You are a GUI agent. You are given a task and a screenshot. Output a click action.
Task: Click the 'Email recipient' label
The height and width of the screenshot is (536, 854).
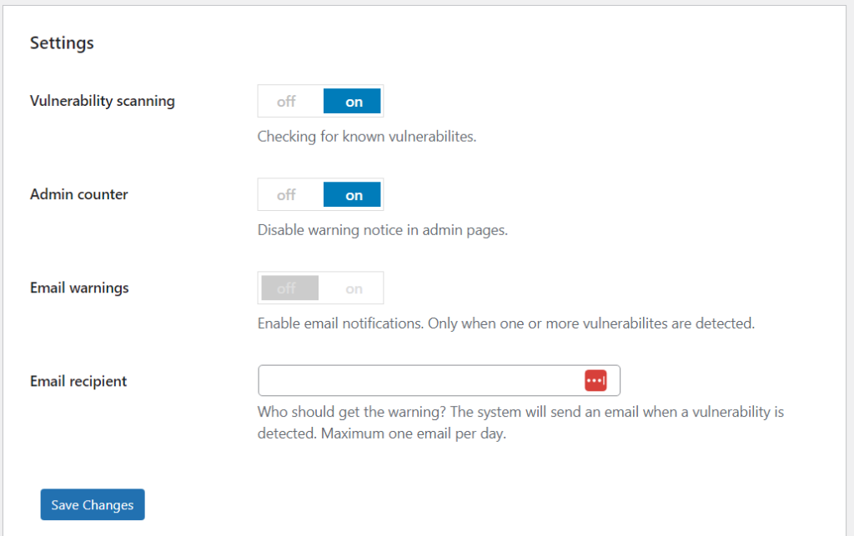79,381
